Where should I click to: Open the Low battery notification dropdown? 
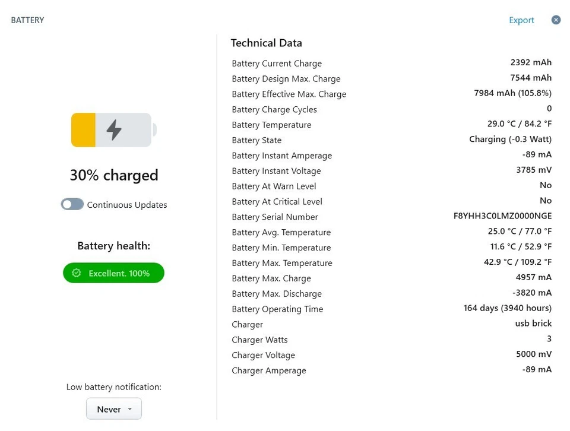coord(113,408)
